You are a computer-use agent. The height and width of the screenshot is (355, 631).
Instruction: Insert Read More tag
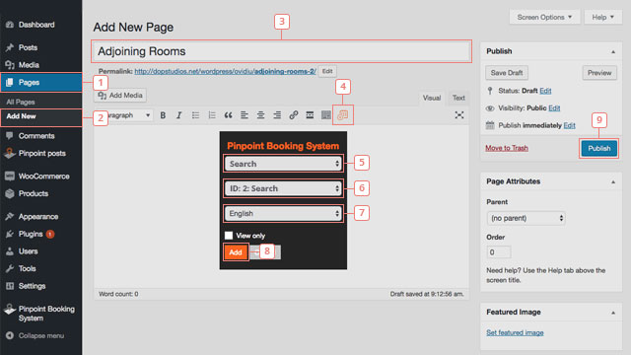pyautogui.click(x=310, y=115)
